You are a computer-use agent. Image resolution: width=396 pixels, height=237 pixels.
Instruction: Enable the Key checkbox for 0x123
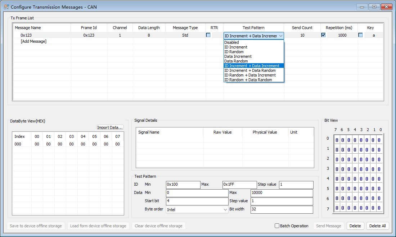pos(360,35)
